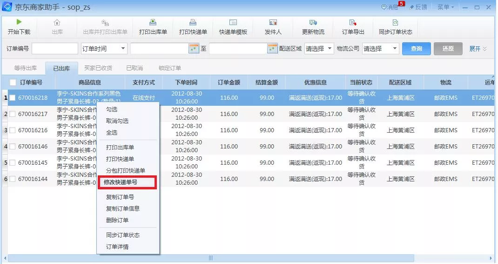Click 京东商家助手 app logo icon
The width and height of the screenshot is (498, 264).
(7, 6)
